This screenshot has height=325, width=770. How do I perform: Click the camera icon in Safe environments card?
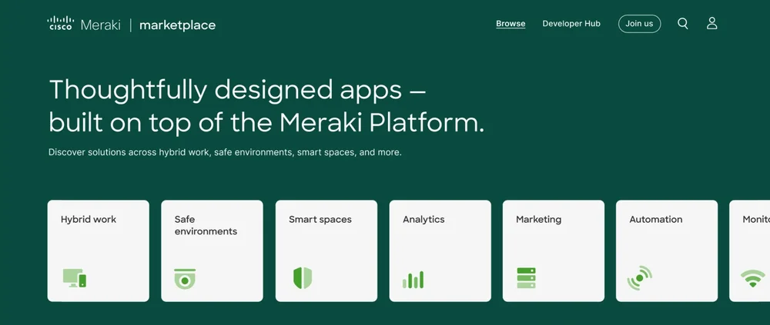point(185,278)
